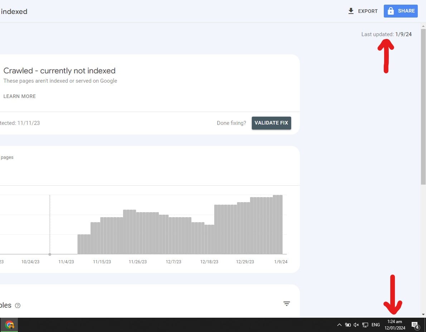Click the SHARE button label
Screen dimensions: 426x332
coord(406,11)
